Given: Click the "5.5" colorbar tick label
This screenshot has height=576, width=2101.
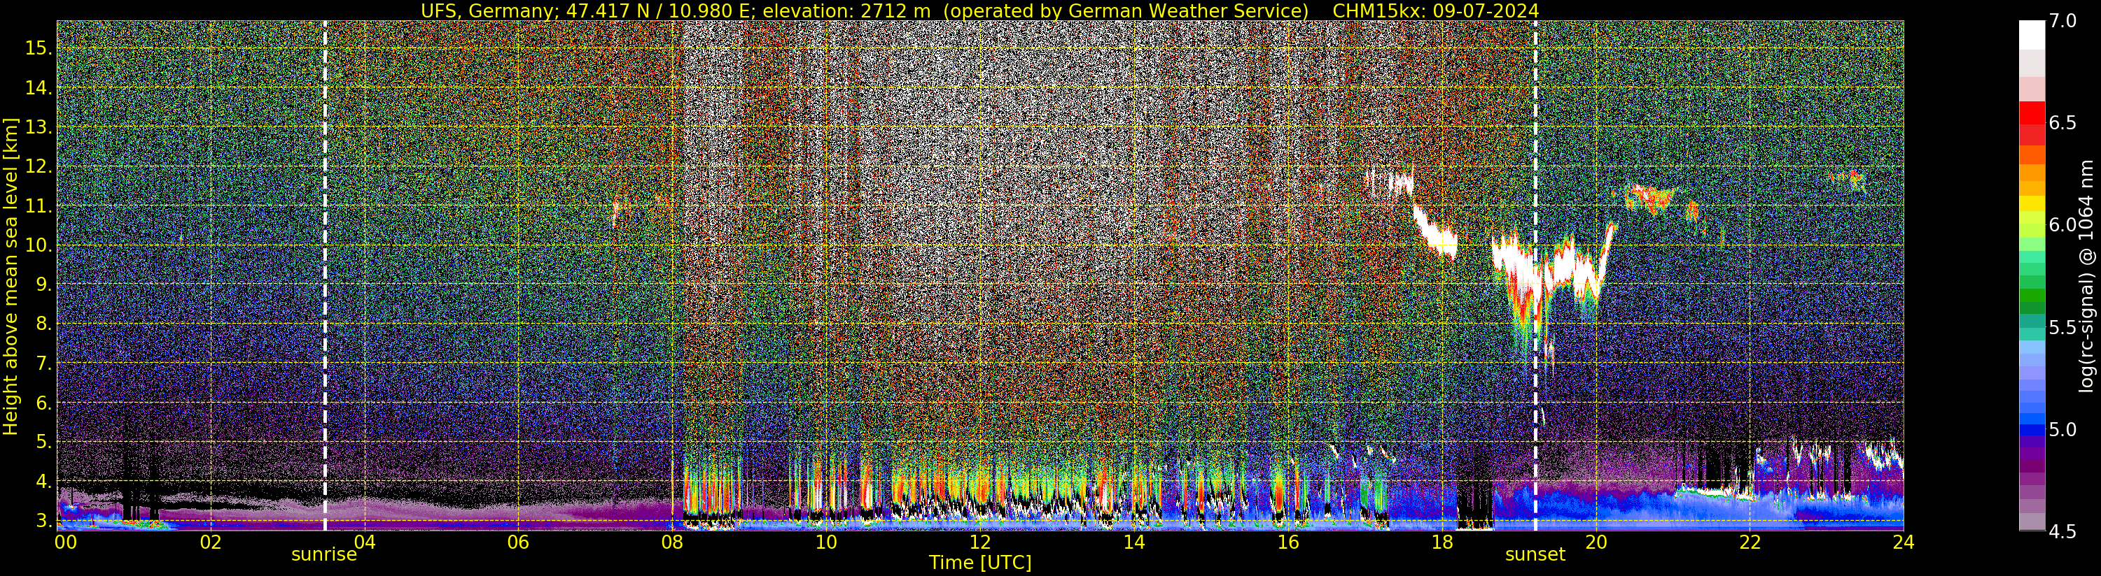Looking at the screenshot, I should (2061, 328).
